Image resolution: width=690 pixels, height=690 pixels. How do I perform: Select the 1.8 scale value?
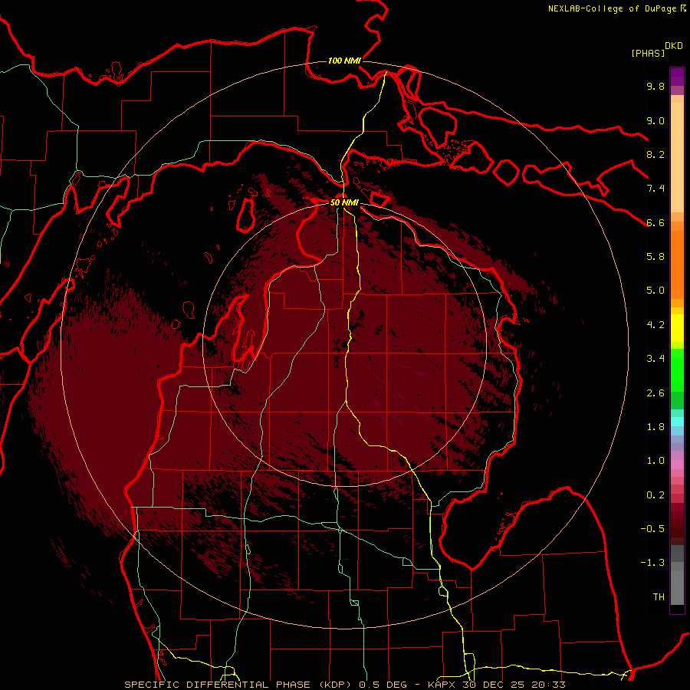655,427
